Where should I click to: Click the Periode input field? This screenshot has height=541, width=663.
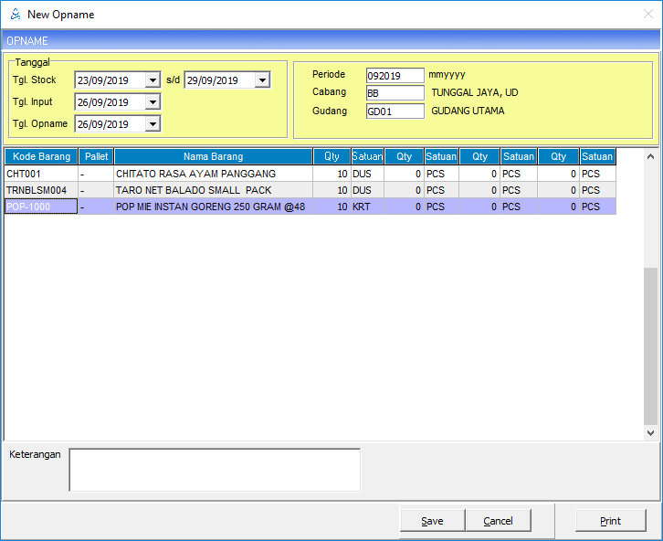(395, 75)
